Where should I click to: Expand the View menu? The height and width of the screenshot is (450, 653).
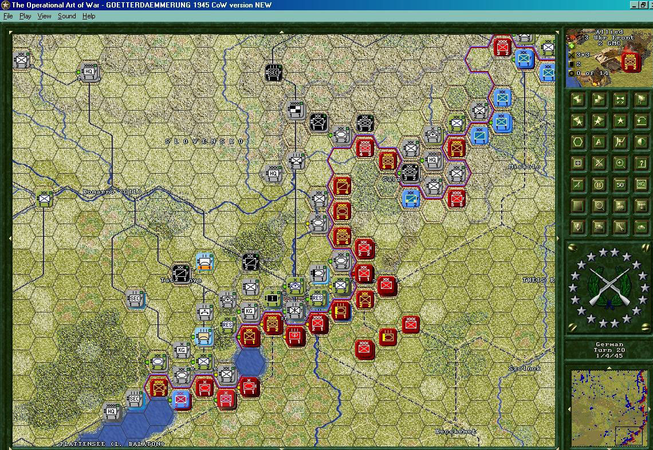pyautogui.click(x=44, y=16)
